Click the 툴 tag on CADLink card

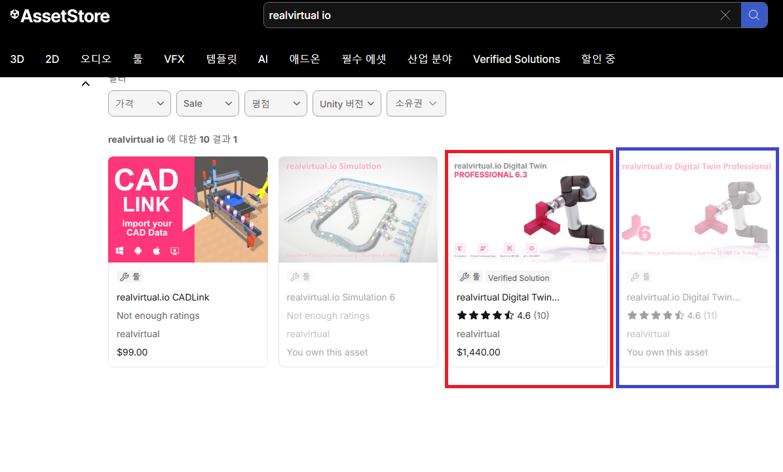pyautogui.click(x=130, y=276)
